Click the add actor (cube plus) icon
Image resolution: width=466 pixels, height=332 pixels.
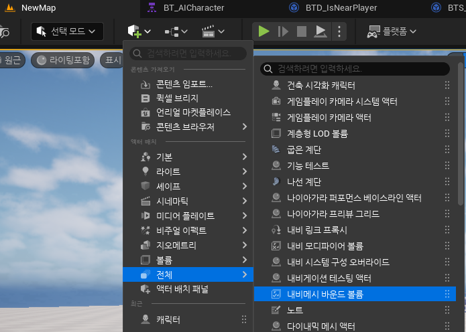pos(134,31)
